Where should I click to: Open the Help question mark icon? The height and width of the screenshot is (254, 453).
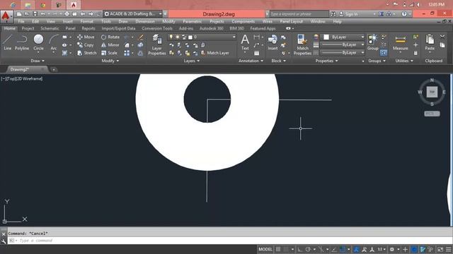404,14
